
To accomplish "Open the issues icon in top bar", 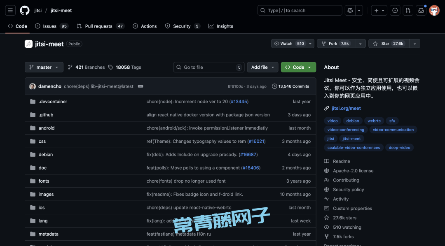I will point(395,11).
